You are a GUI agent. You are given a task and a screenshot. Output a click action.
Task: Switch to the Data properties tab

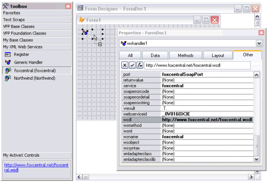[x=155, y=56]
